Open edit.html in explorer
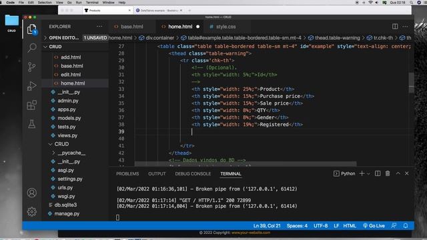Image resolution: width=427 pixels, height=240 pixels. click(x=71, y=75)
